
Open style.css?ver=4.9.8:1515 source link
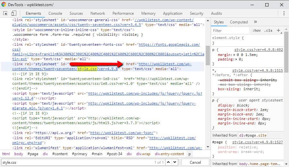[x=258, y=70]
